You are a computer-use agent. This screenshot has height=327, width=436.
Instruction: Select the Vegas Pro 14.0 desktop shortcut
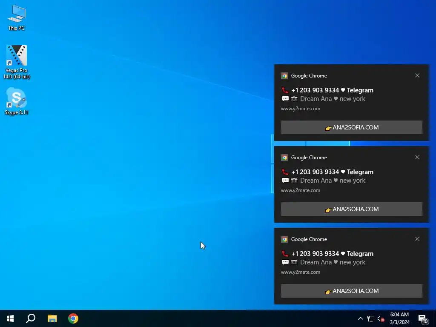(17, 62)
